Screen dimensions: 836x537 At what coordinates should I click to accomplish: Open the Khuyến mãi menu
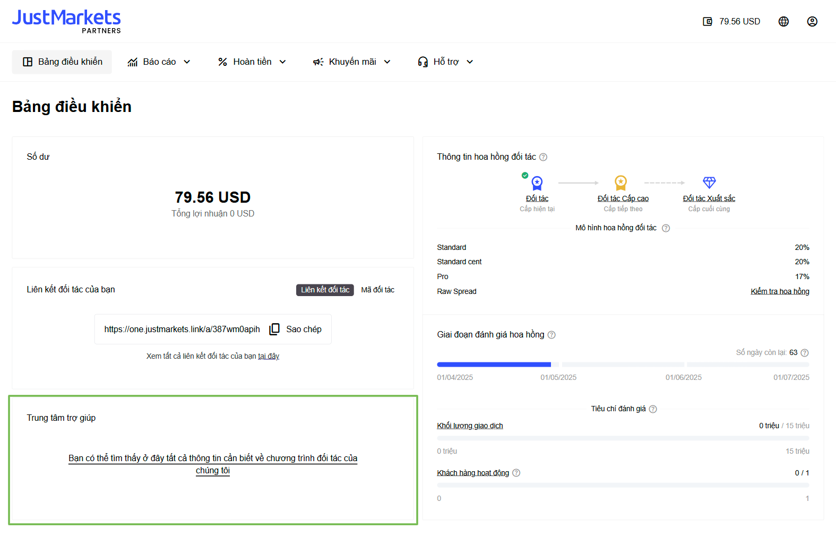[352, 62]
